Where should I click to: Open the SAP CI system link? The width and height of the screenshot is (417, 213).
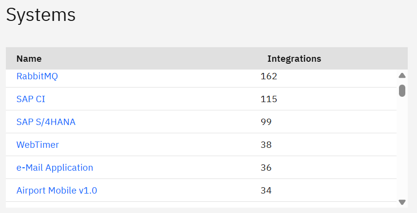[31, 99]
